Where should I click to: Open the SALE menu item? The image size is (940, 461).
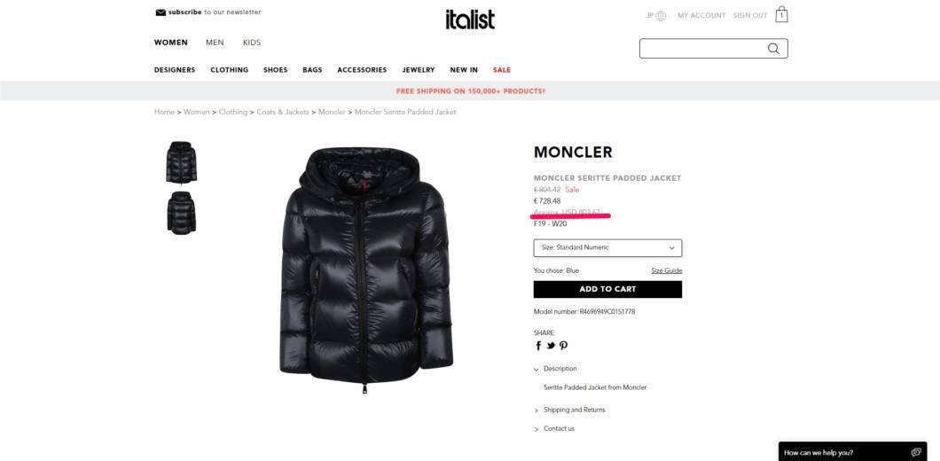coord(502,70)
